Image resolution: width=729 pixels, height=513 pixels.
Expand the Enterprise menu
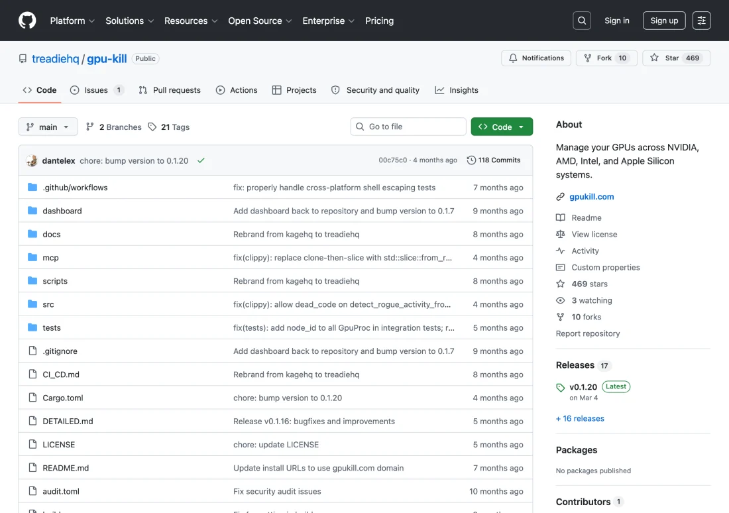tap(329, 21)
